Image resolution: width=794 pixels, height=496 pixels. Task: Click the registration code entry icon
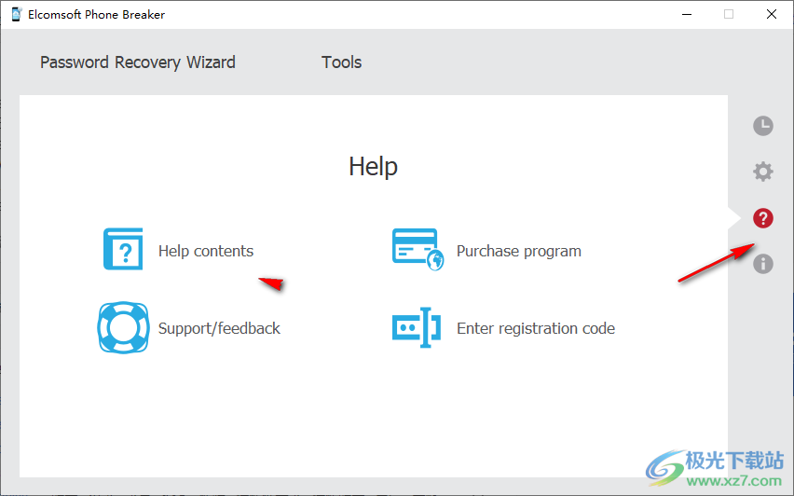[x=417, y=327]
